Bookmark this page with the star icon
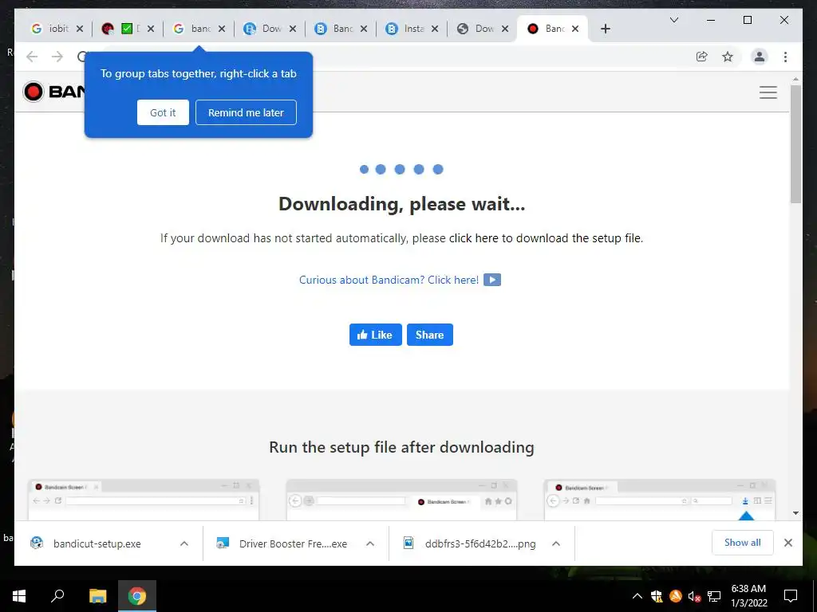The height and width of the screenshot is (612, 817). pyautogui.click(x=728, y=57)
